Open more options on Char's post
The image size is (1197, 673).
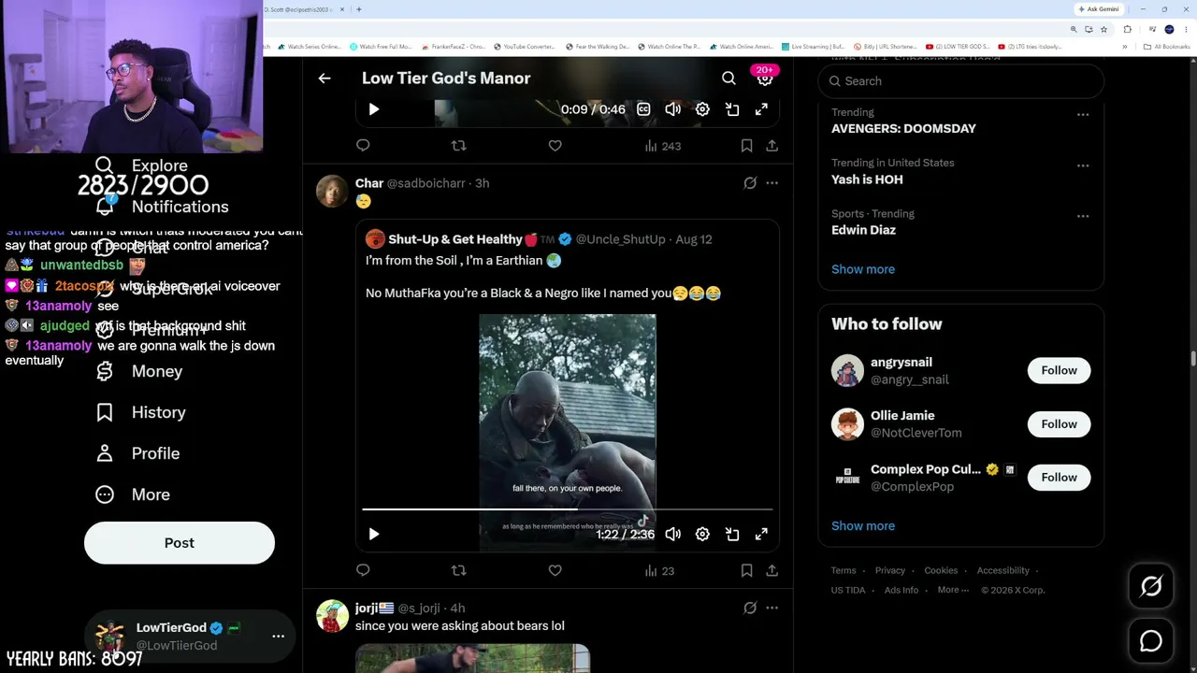click(x=772, y=183)
